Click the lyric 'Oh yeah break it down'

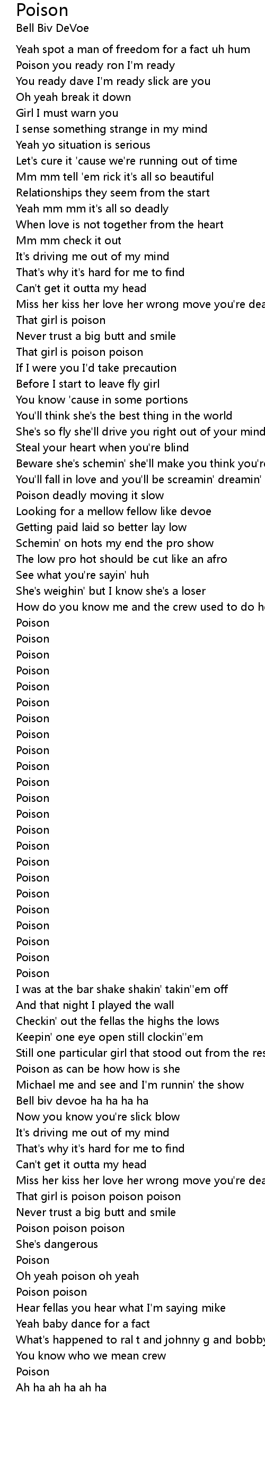pos(74,97)
